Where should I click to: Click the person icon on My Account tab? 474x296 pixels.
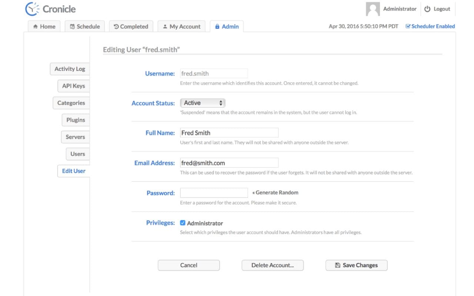point(165,27)
